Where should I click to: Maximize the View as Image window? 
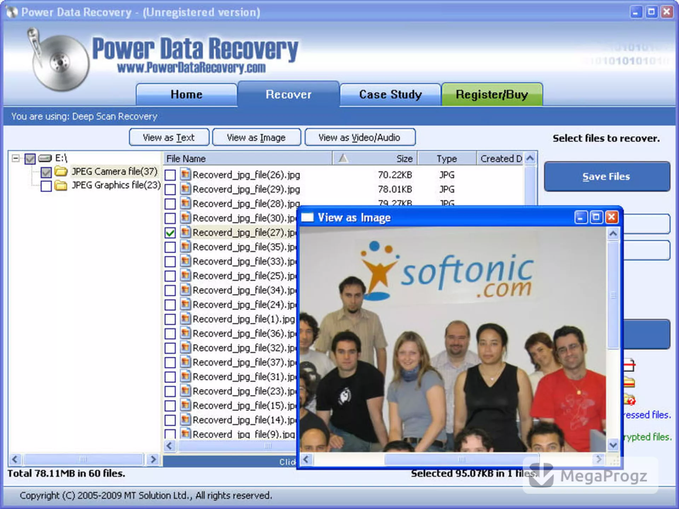[x=596, y=217]
